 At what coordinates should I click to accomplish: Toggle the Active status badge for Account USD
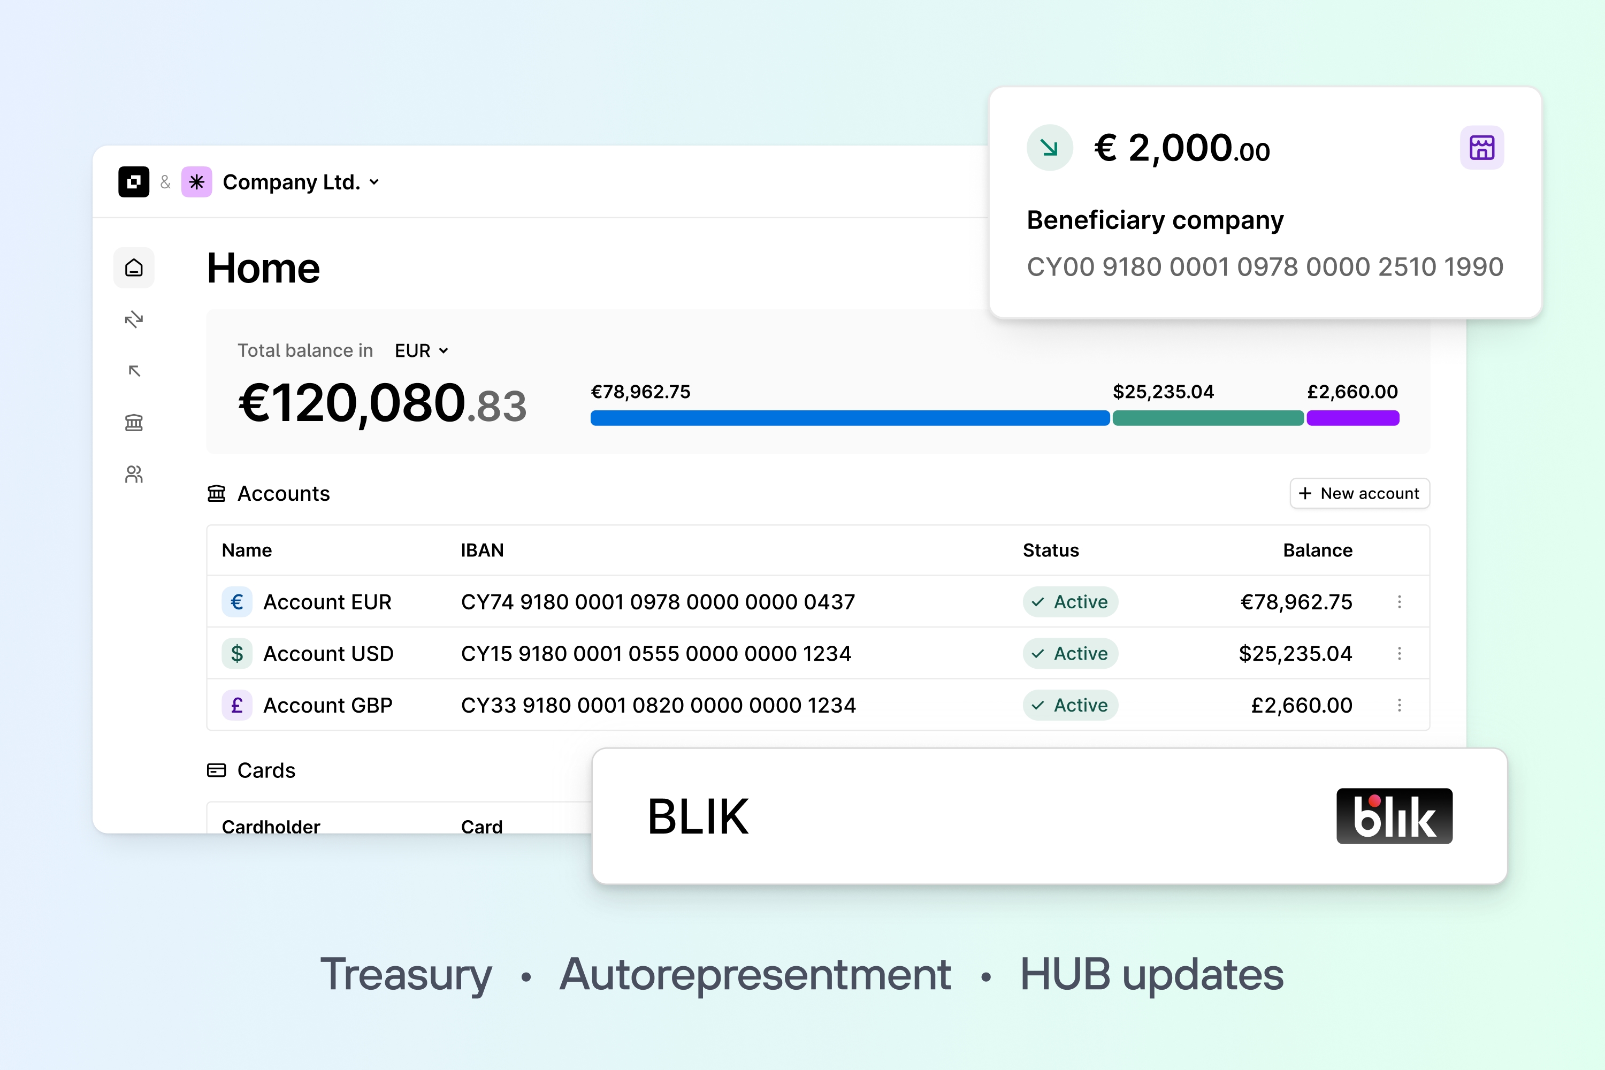(1070, 653)
